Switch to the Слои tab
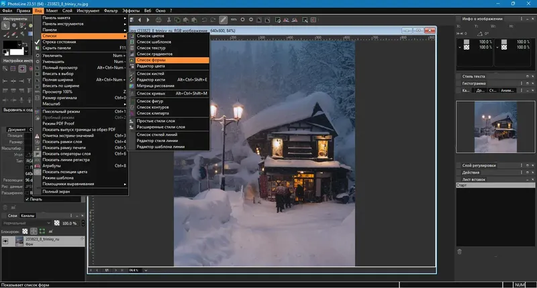The height and width of the screenshot is (288, 537). coord(13,215)
